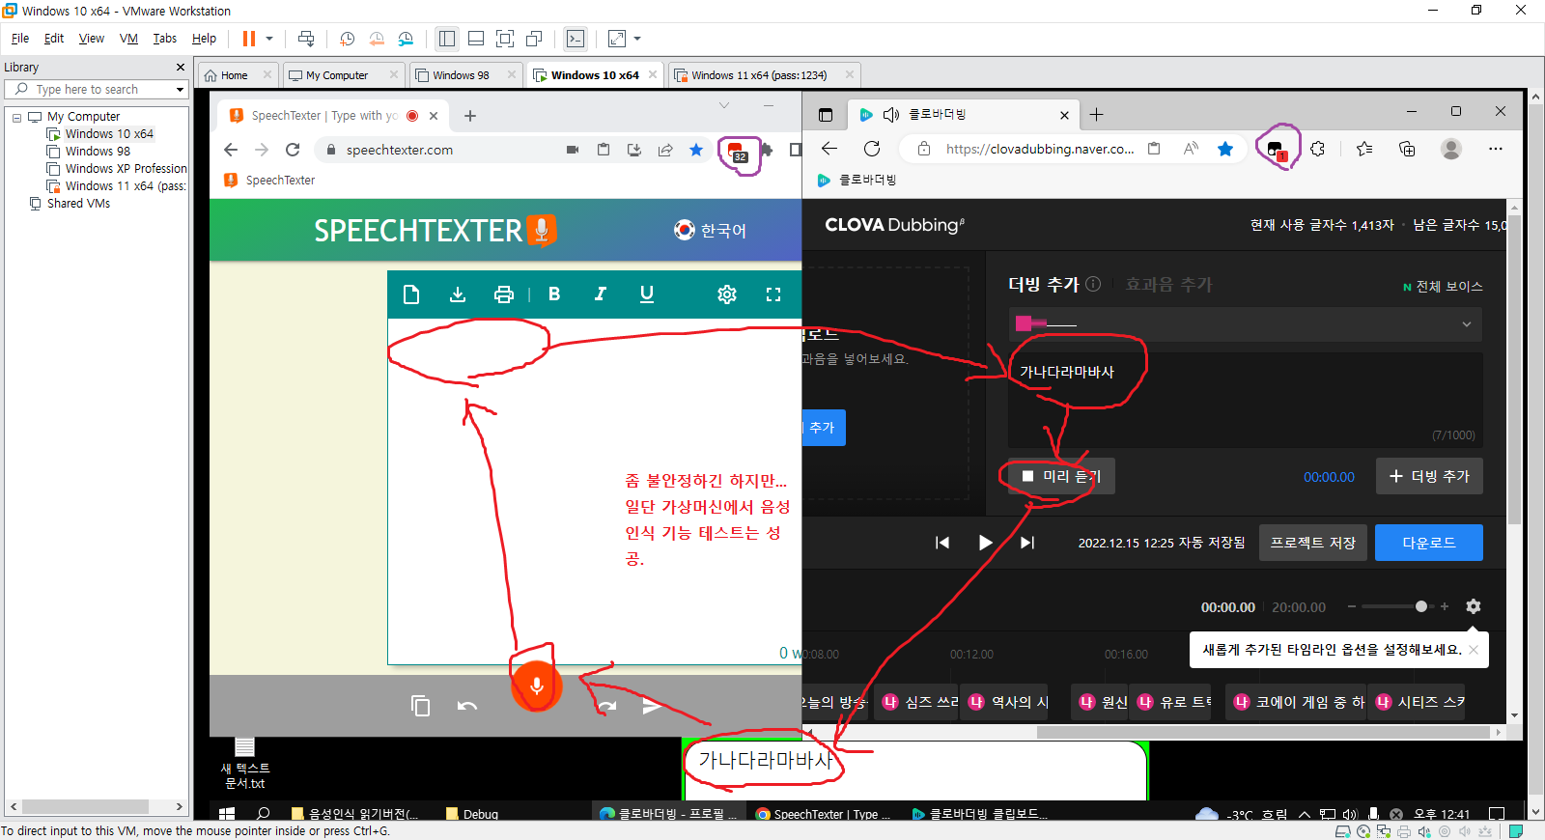Create a new document in SpeechTexter

411,294
